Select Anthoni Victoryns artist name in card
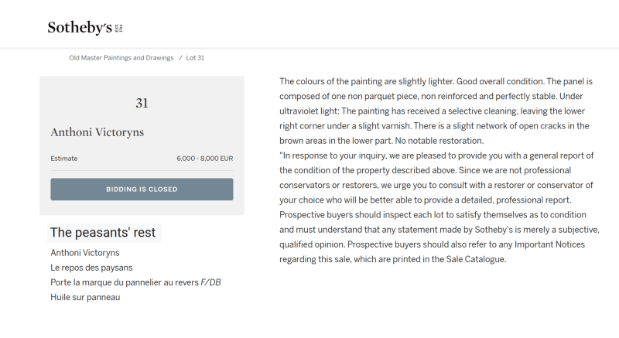 click(x=97, y=132)
